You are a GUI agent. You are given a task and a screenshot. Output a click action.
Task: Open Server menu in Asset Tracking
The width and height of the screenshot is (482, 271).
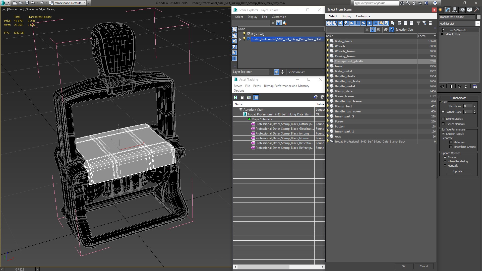(x=237, y=86)
